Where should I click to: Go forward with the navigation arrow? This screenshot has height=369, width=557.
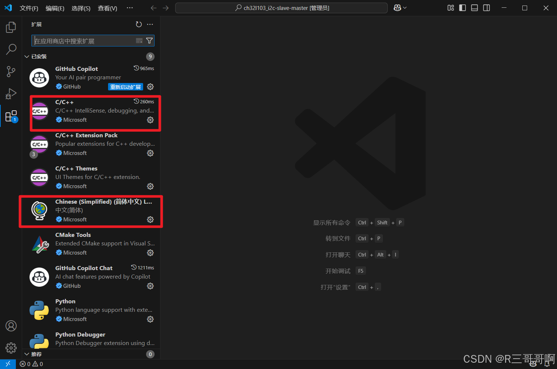pyautogui.click(x=166, y=8)
